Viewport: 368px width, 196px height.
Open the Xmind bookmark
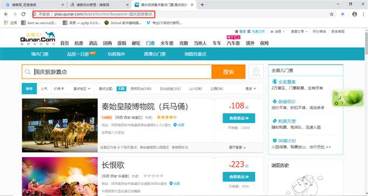pyautogui.click(x=123, y=23)
